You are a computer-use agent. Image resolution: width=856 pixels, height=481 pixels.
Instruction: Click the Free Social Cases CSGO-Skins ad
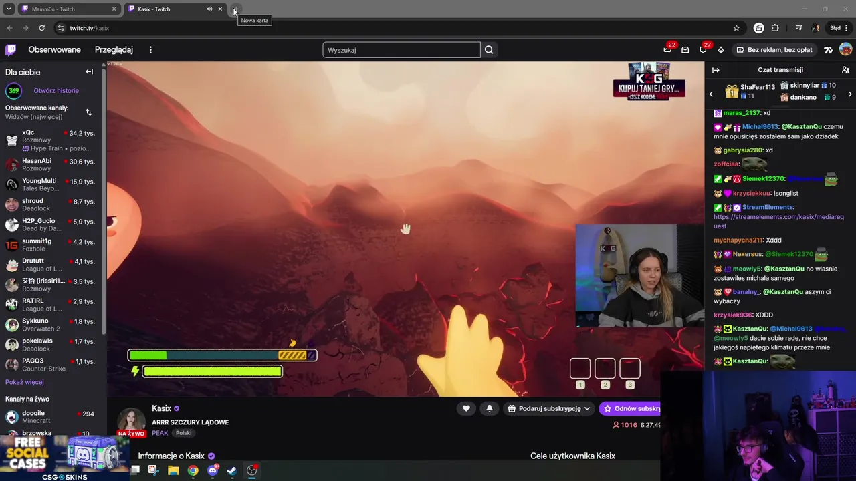point(64,458)
